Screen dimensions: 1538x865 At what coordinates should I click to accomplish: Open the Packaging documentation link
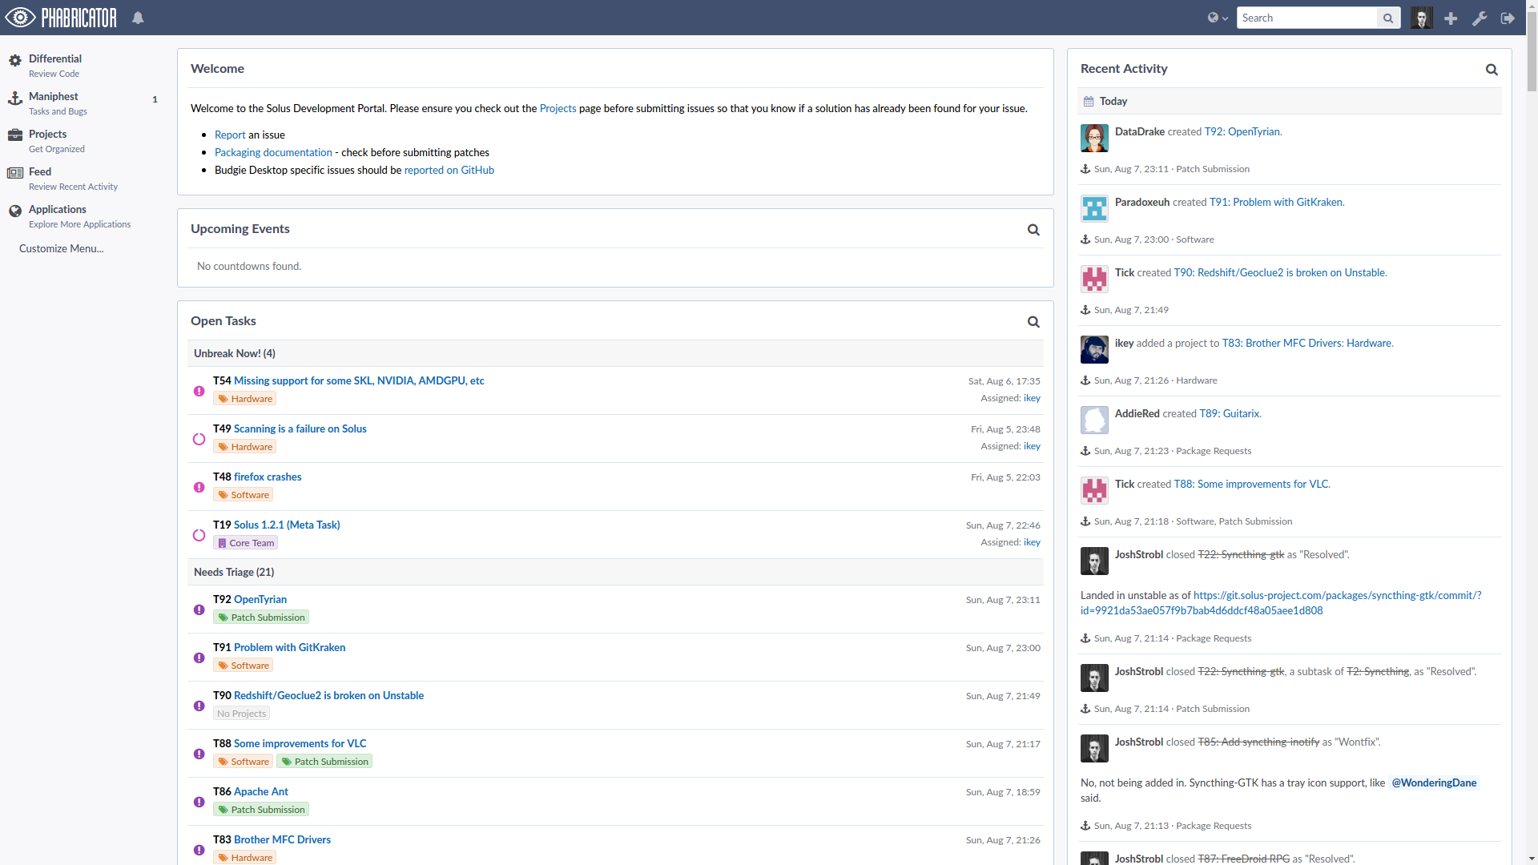tap(273, 152)
